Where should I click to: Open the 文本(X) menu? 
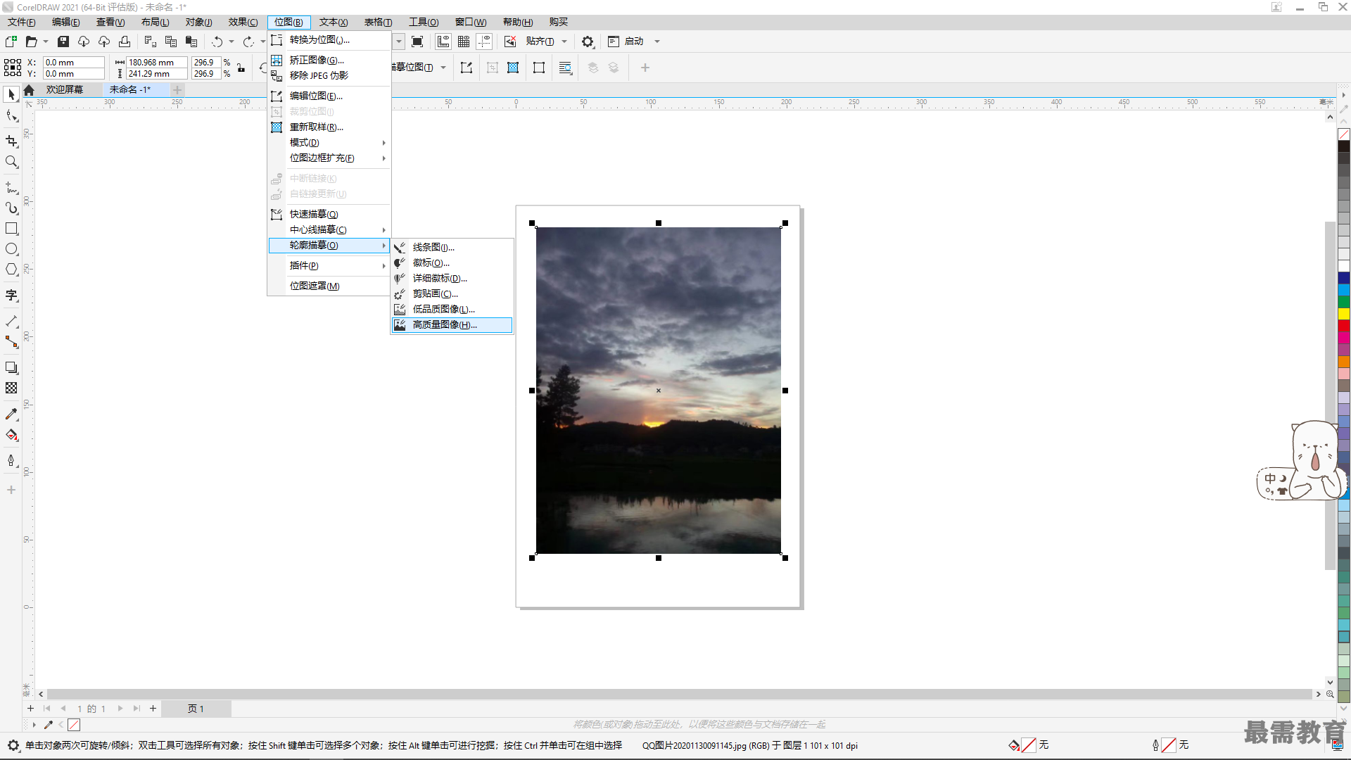[x=334, y=22]
